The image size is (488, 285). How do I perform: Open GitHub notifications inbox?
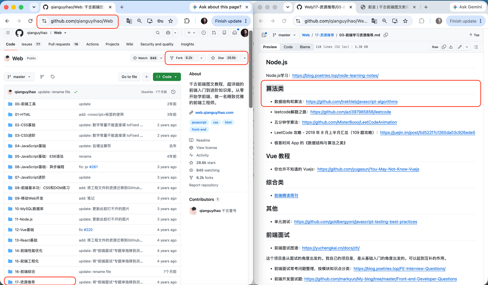pyautogui.click(x=235, y=33)
